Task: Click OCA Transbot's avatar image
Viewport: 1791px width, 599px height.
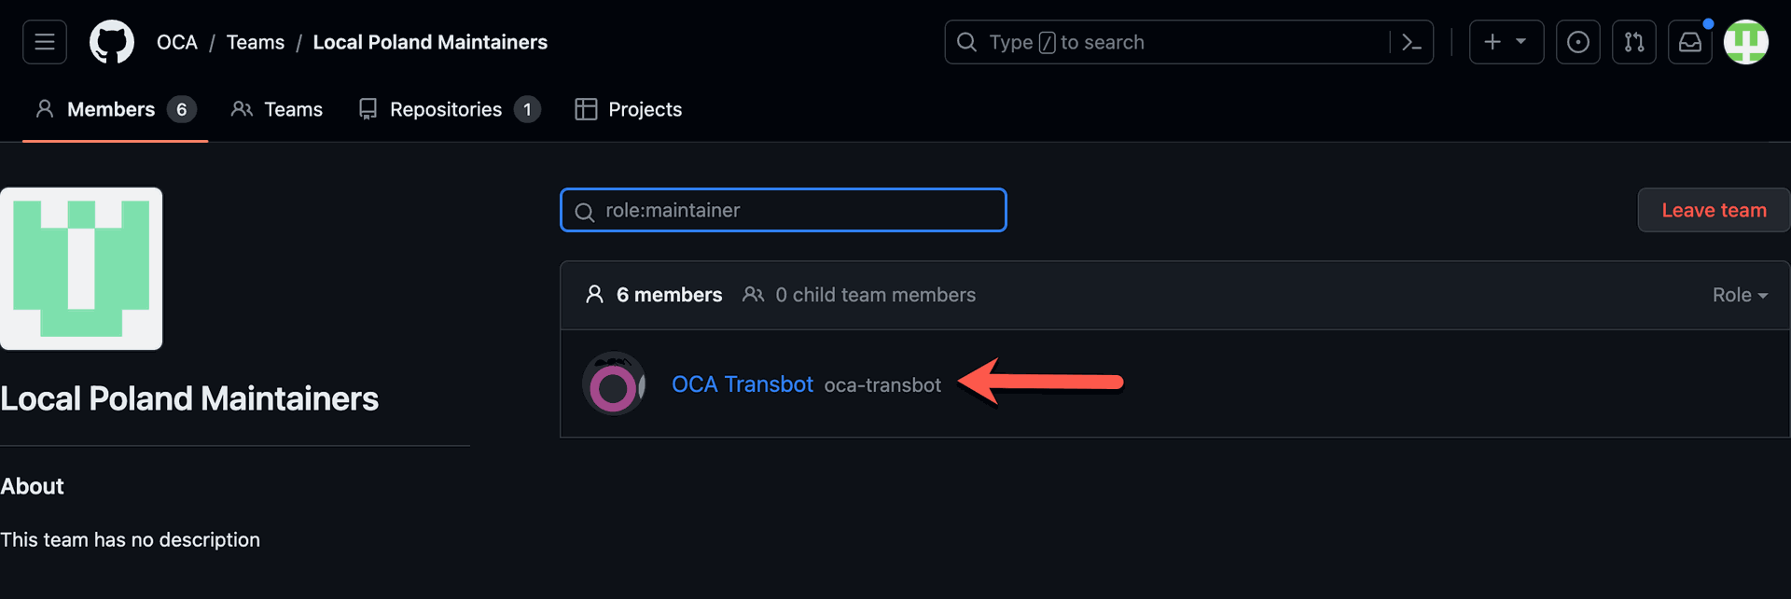Action: click(x=614, y=383)
